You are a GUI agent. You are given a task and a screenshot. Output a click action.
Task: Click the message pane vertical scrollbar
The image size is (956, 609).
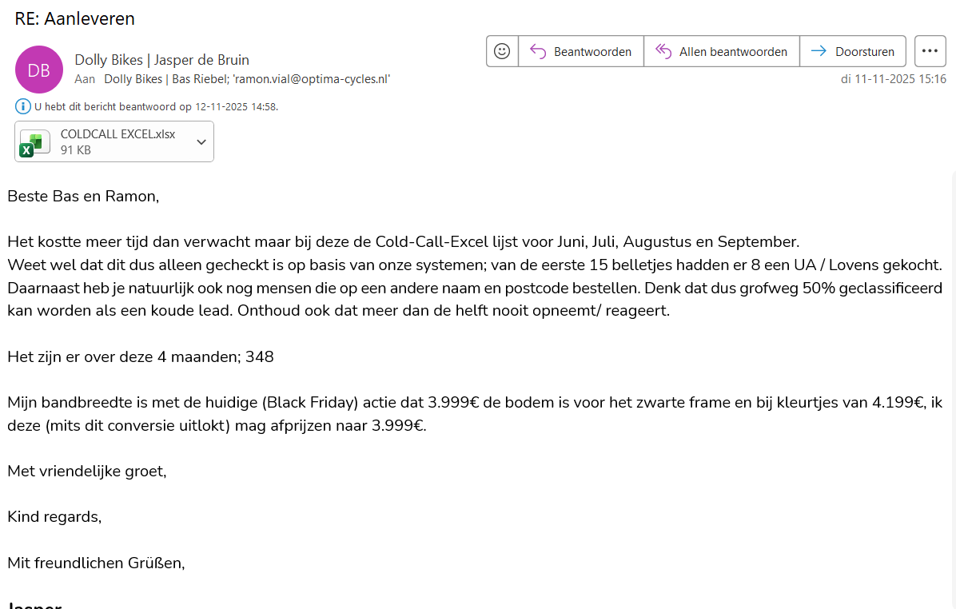953,384
